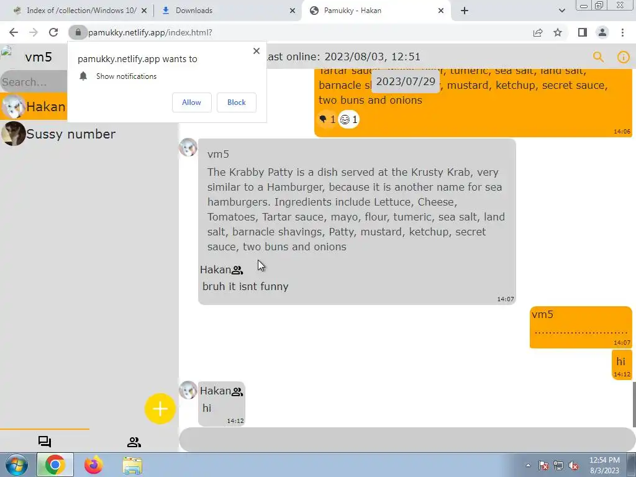636x477 pixels.
Task: Open Chrome three-dot menu
Action: pos(622,32)
